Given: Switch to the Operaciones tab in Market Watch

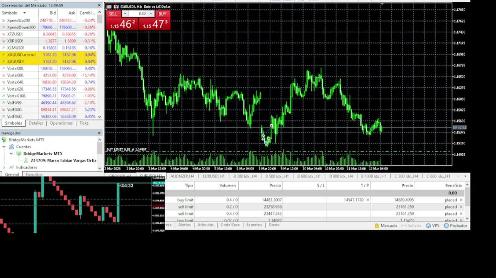Looking at the screenshot, I should [61, 123].
